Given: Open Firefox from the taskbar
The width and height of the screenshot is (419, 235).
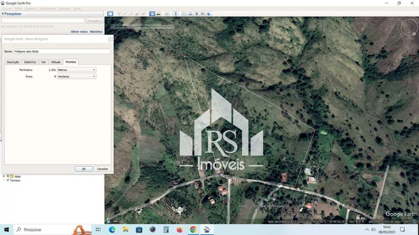Looking at the screenshot, I should 180,230.
